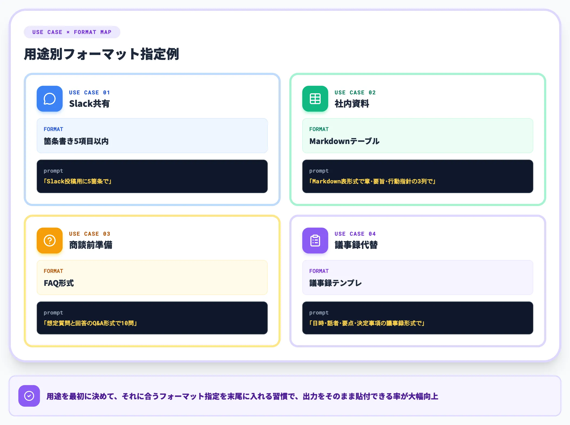The image size is (570, 425).
Task: Click the summary sentence starting 用途を最初に決めて
Action: tap(242, 396)
